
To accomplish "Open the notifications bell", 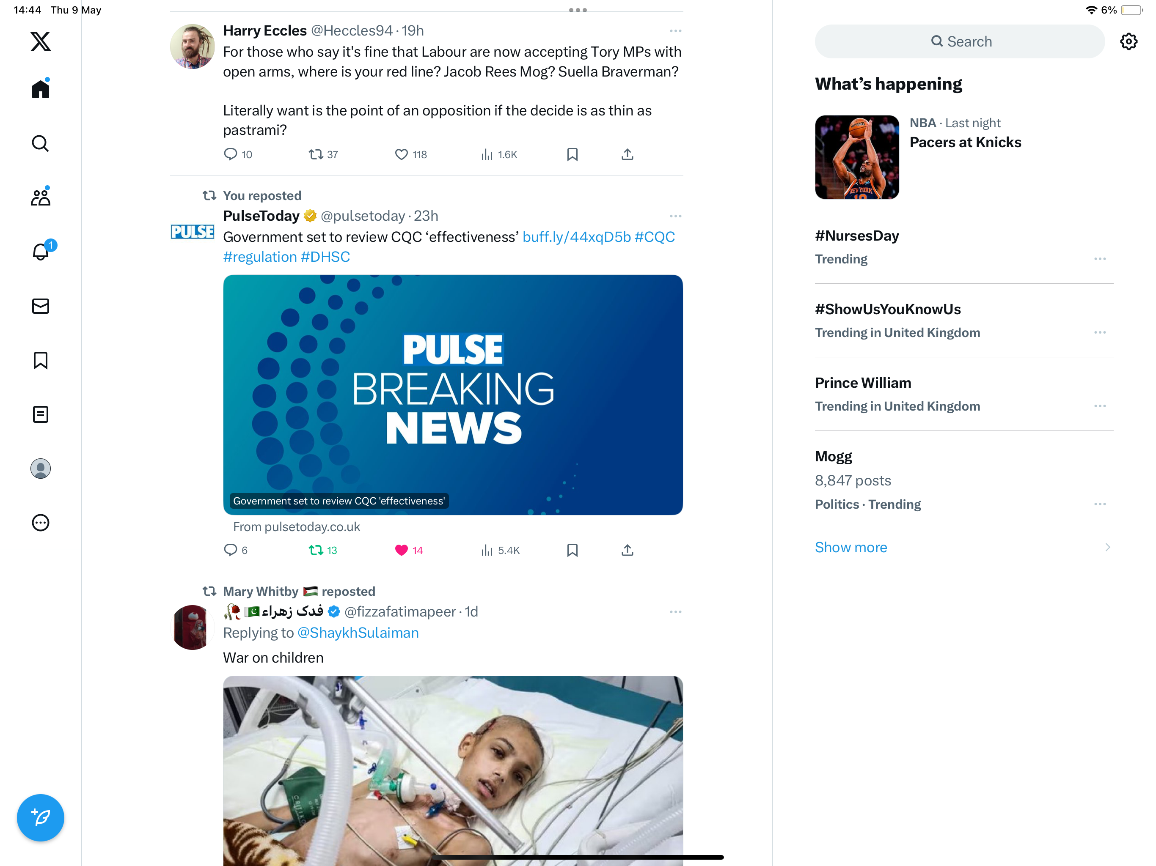I will [41, 251].
